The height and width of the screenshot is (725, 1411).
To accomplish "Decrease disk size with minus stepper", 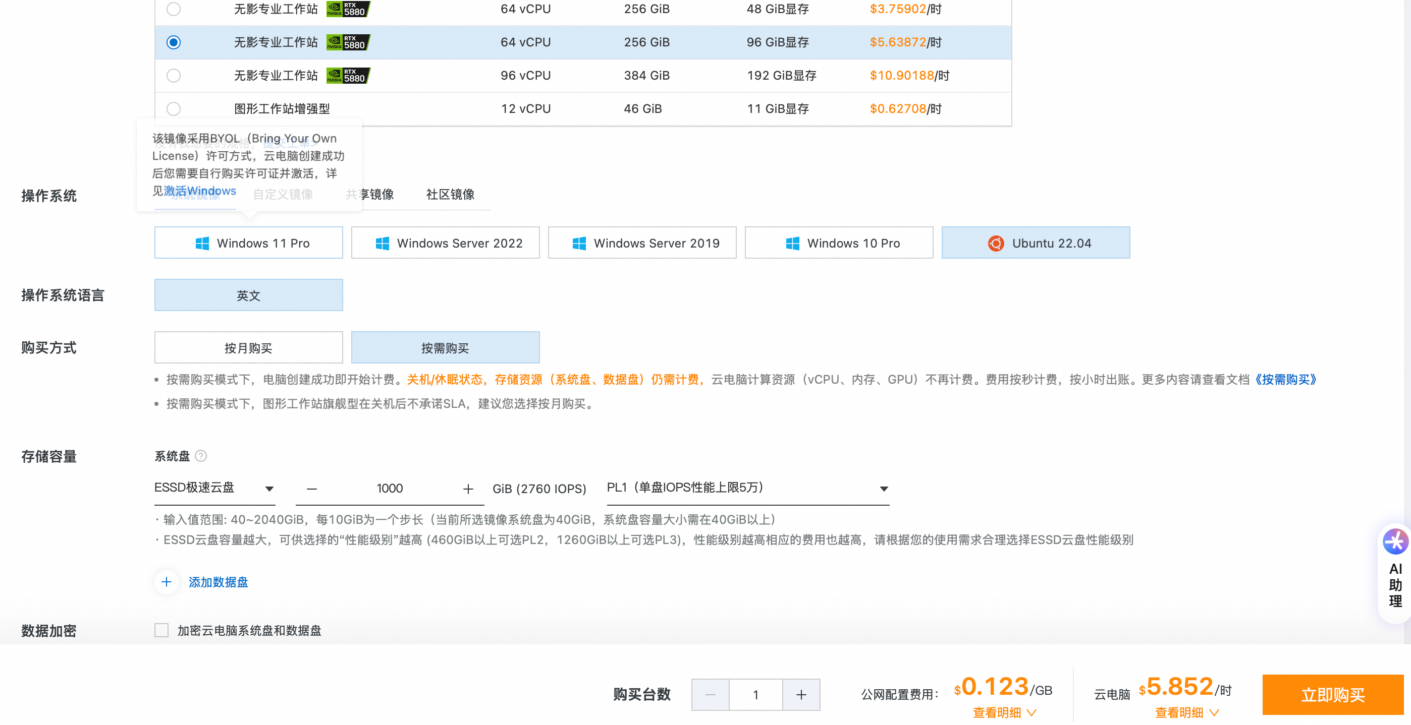I will 312,489.
